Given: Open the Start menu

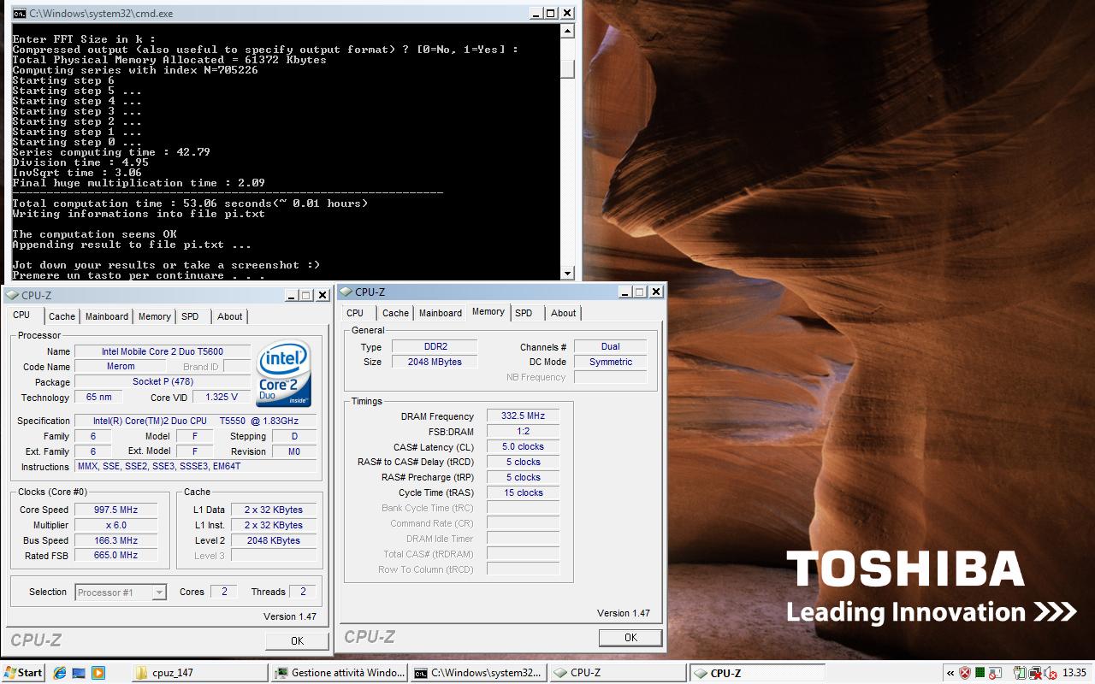Looking at the screenshot, I should click(x=23, y=673).
